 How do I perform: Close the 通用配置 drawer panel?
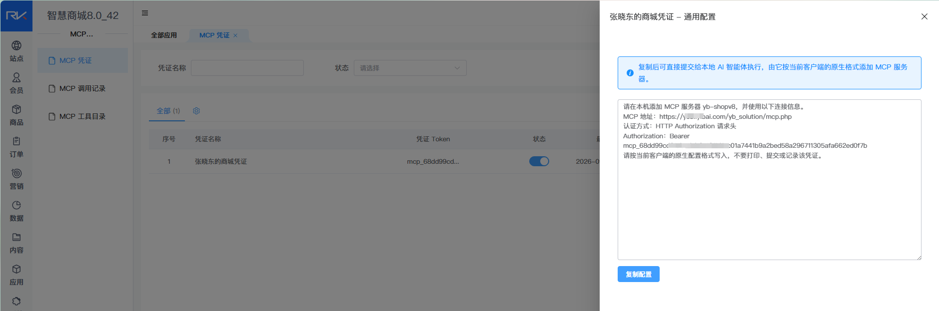pyautogui.click(x=925, y=16)
